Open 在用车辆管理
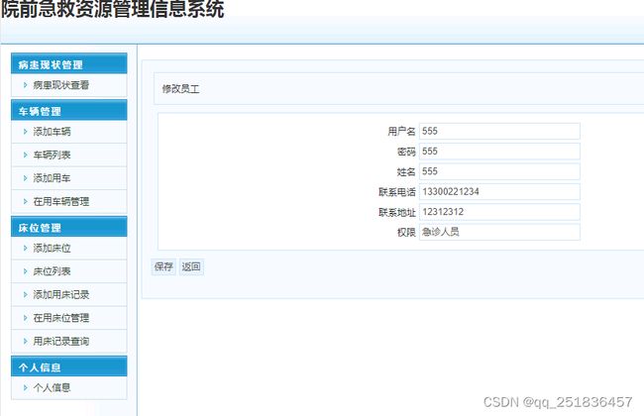This screenshot has height=416, width=644. (60, 202)
